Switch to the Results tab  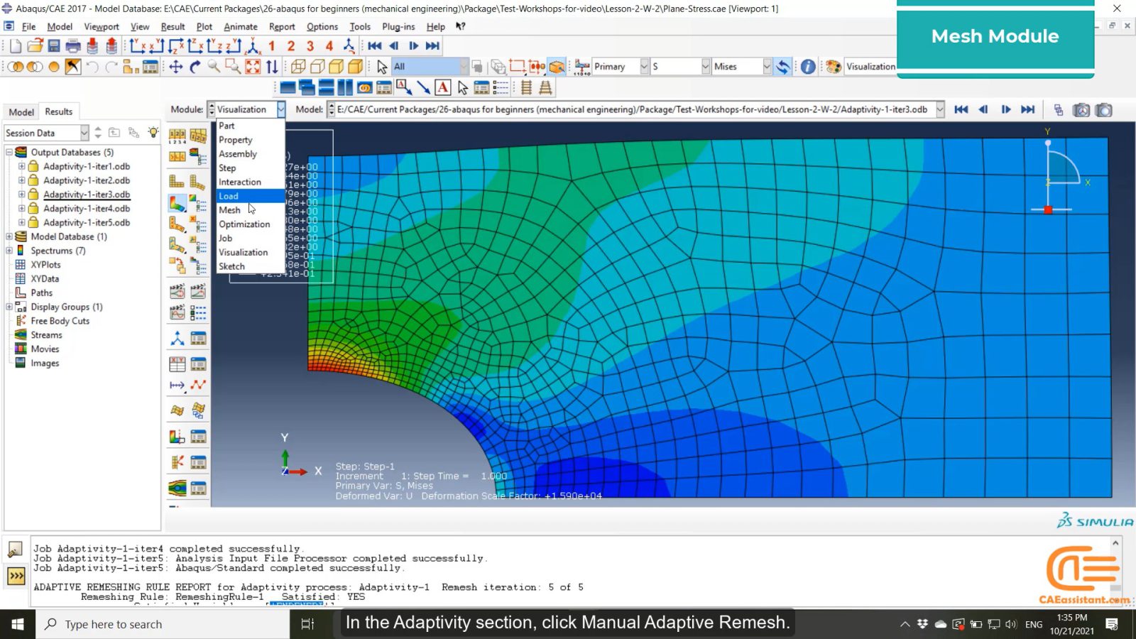coord(59,111)
